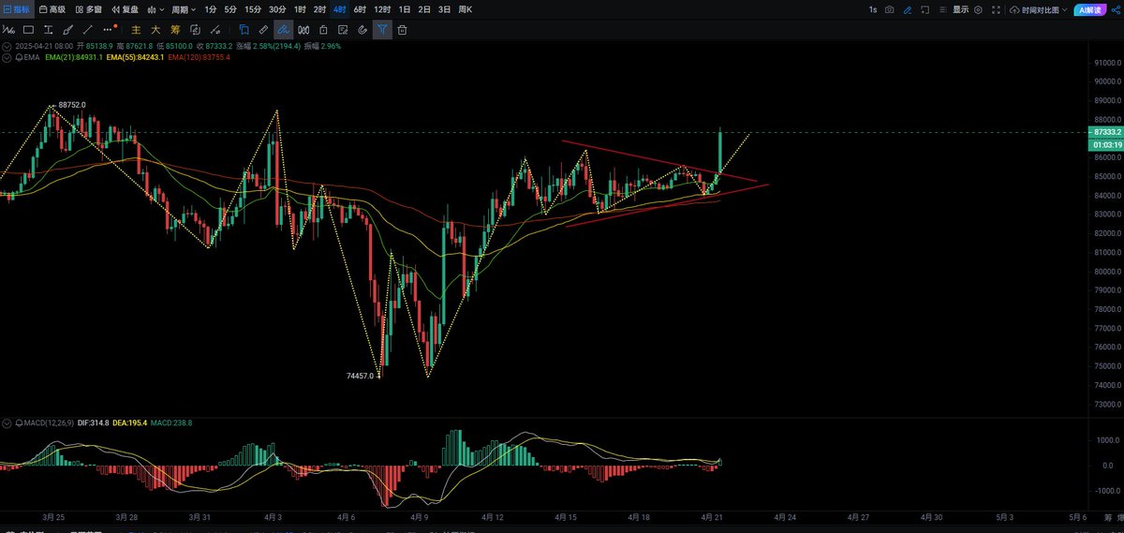
Task: Select the straight line drawing tool
Action: [x=87, y=30]
